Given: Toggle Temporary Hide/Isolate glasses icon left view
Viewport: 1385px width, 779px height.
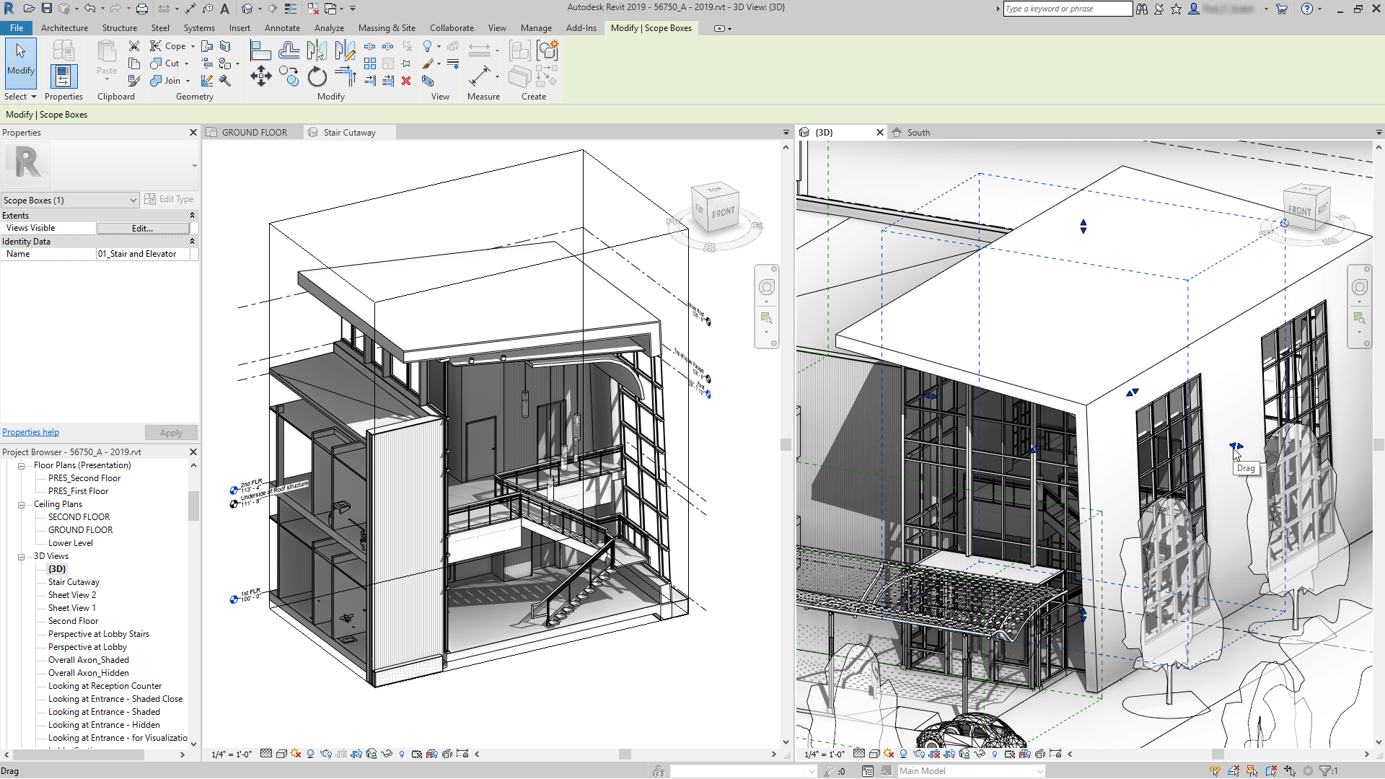Looking at the screenshot, I should [387, 754].
